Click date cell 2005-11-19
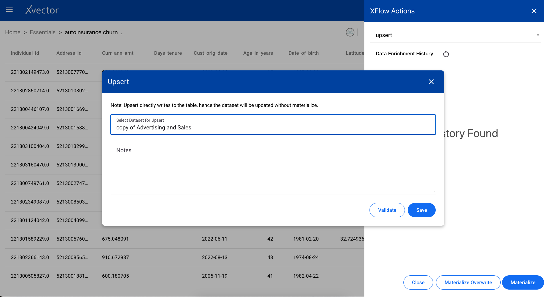544x297 pixels. click(215, 276)
